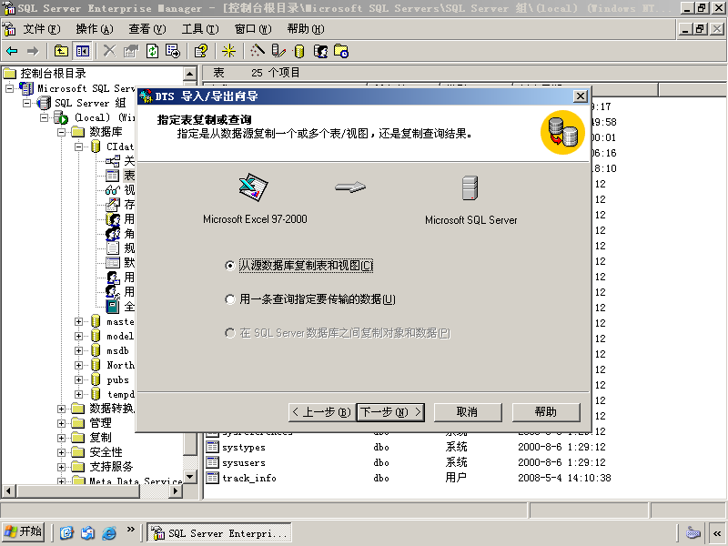Click tree panel scroll down arrow
The height and width of the screenshot is (546, 728).
coord(189,476)
